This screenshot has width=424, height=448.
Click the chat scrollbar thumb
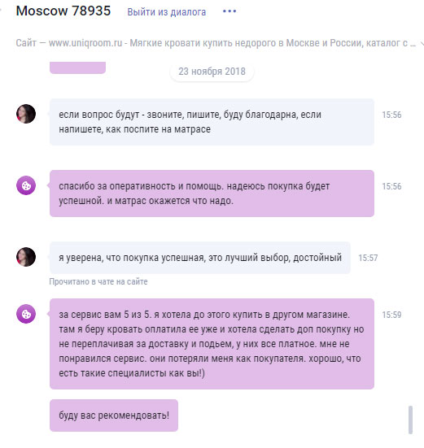(x=410, y=420)
